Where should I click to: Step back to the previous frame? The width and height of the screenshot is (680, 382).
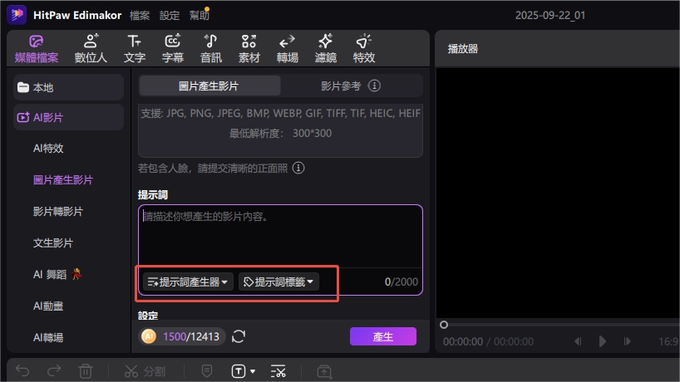pos(578,341)
